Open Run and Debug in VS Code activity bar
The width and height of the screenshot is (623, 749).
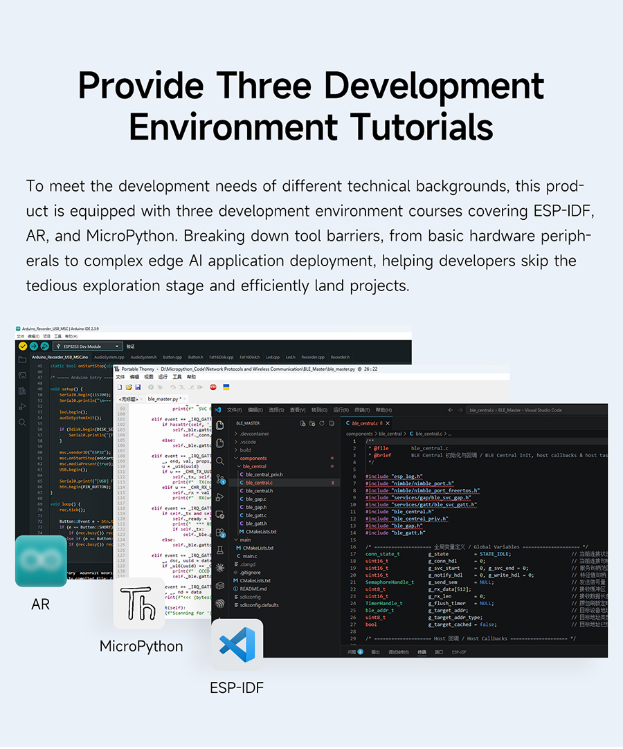click(x=220, y=497)
